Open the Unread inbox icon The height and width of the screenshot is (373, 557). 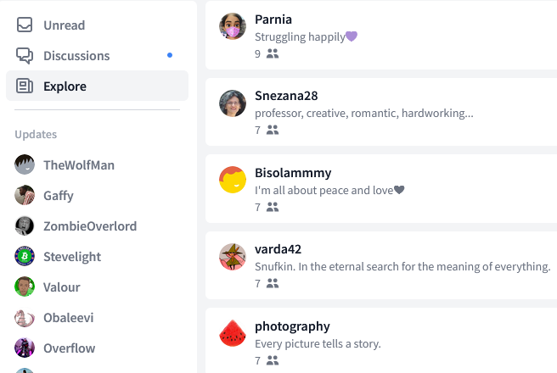(x=25, y=25)
